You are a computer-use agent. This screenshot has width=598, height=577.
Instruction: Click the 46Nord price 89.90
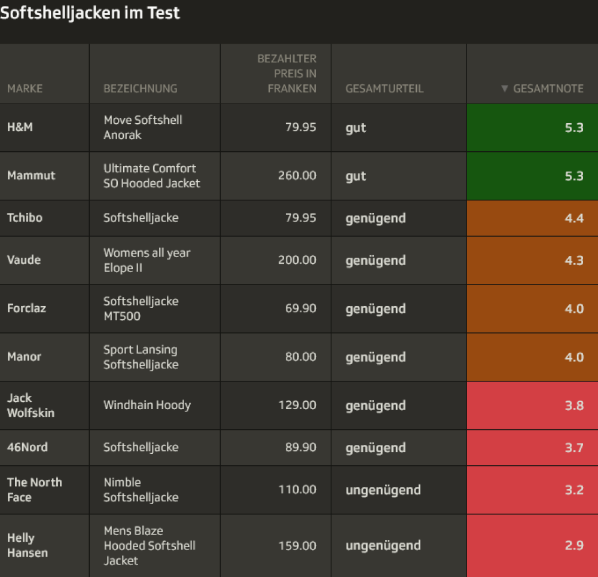click(x=300, y=447)
